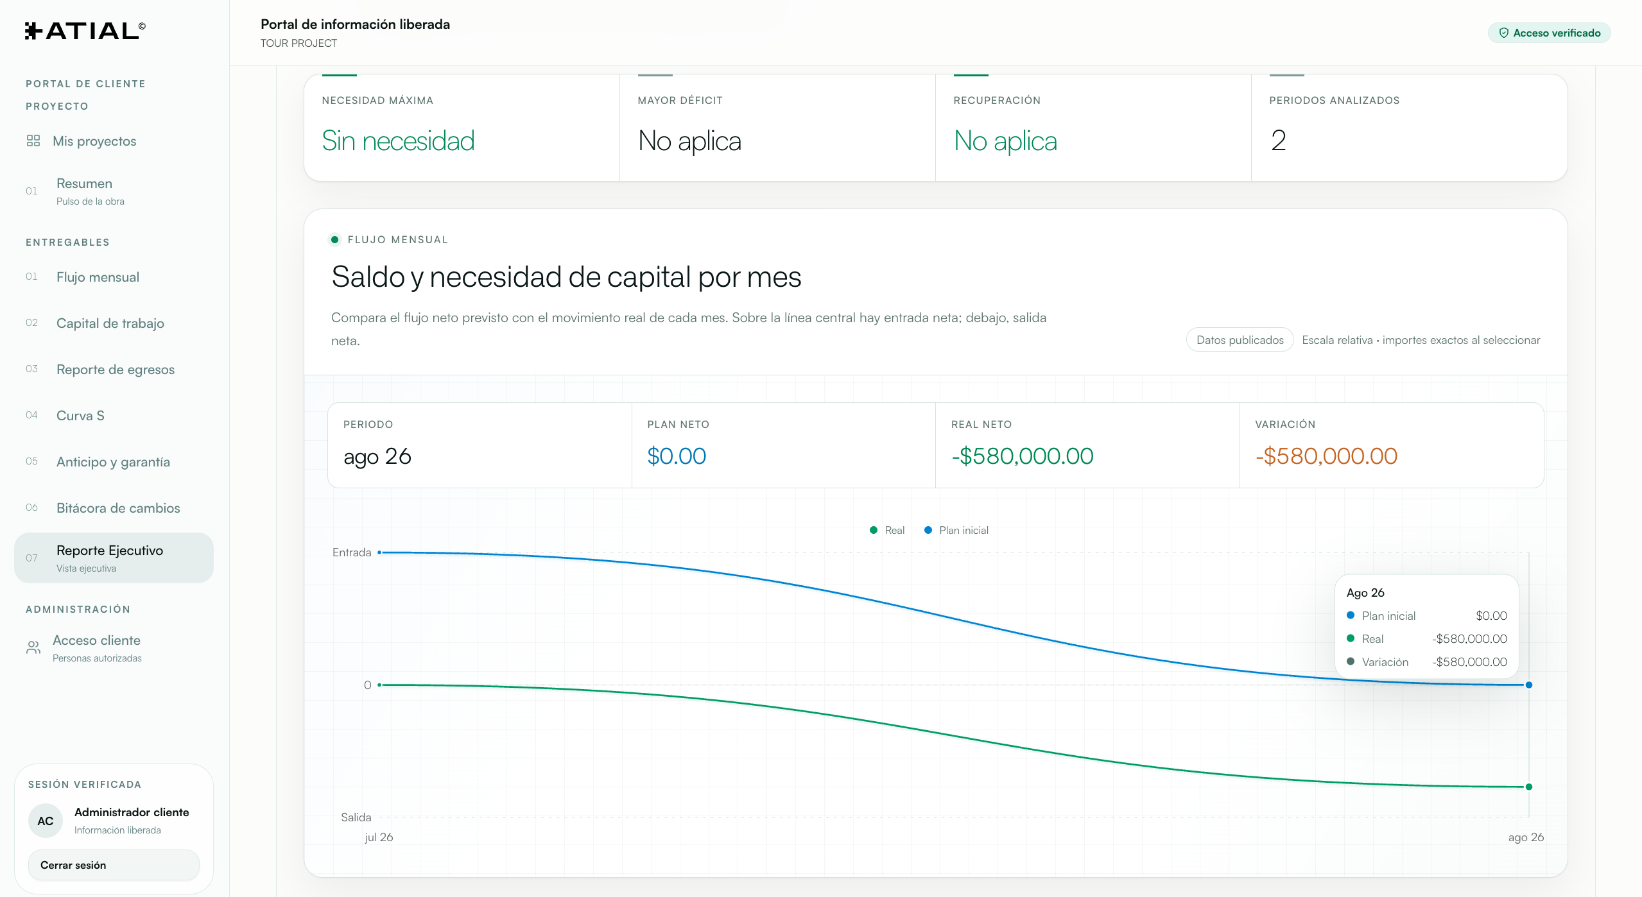Screen dimensions: 1642x897
Task: Click the Saldo y necesidad de capital heading
Action: pyautogui.click(x=566, y=277)
